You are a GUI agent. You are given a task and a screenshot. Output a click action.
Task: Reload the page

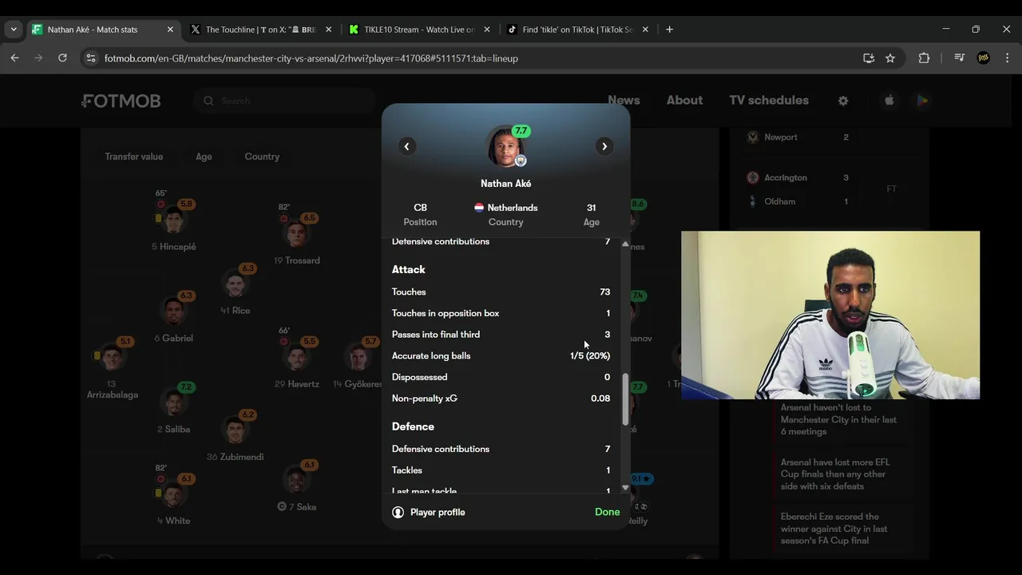point(62,58)
